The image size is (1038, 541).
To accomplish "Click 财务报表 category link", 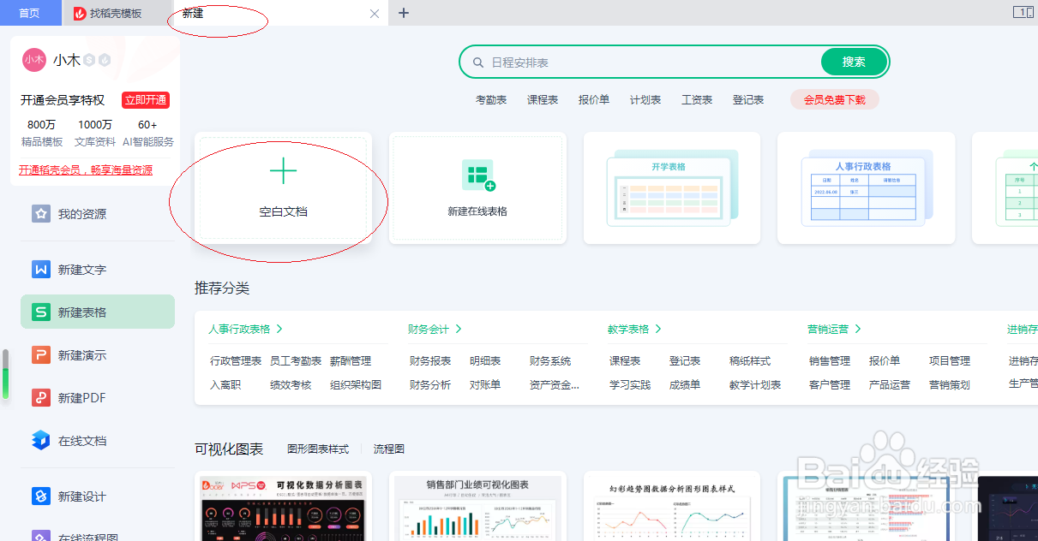I will (x=430, y=361).
